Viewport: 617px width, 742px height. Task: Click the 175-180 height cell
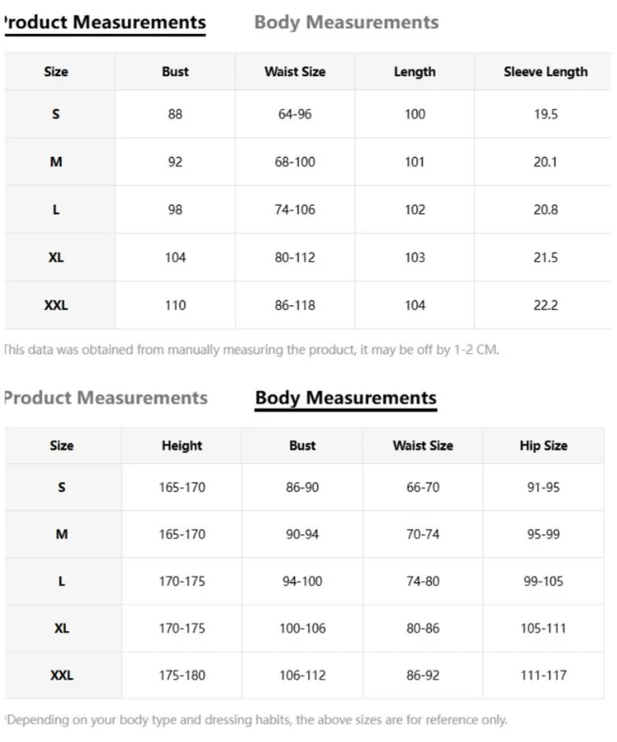pos(181,675)
